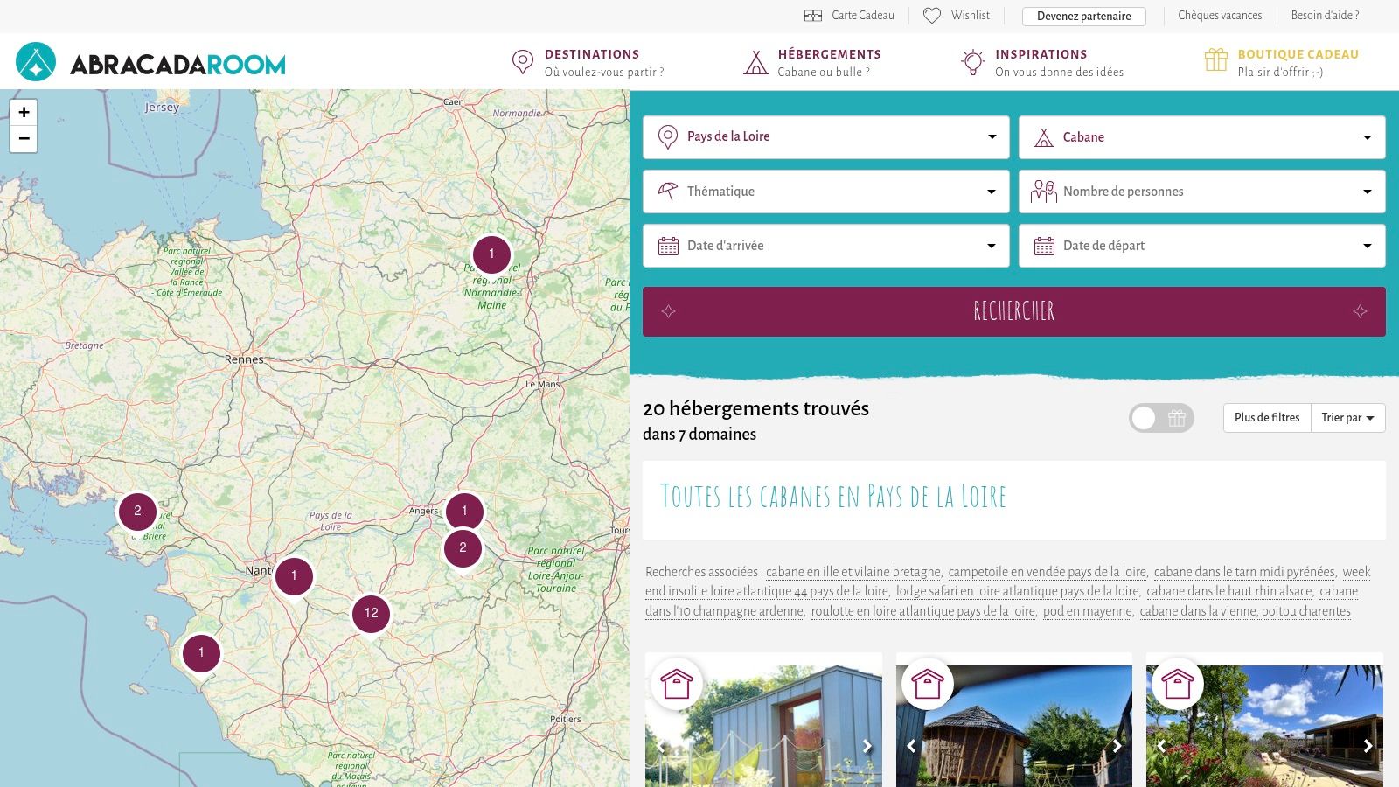Click the Normandie-Maine map marker
1399x787 pixels.
tap(491, 254)
